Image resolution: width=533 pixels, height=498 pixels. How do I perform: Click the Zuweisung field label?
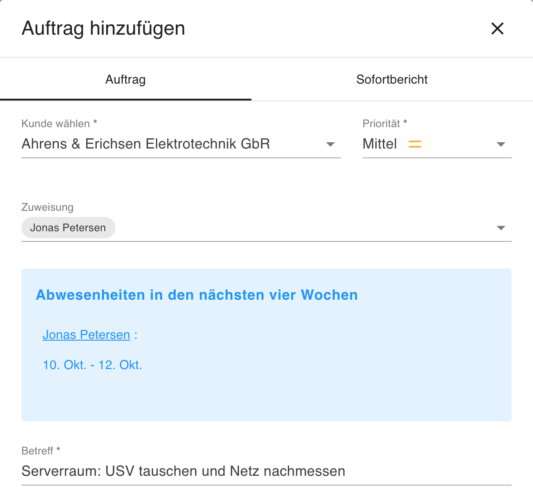(48, 207)
